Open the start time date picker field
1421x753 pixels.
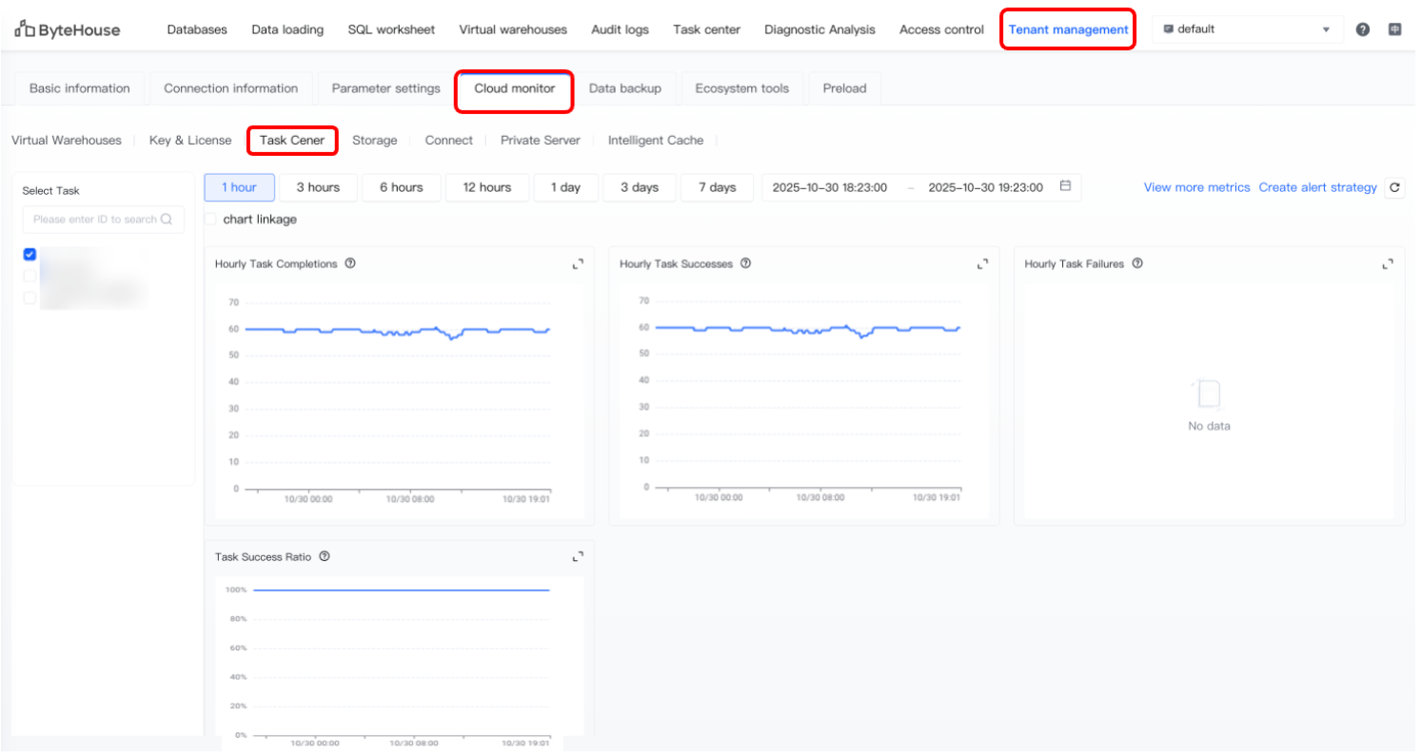[831, 188]
